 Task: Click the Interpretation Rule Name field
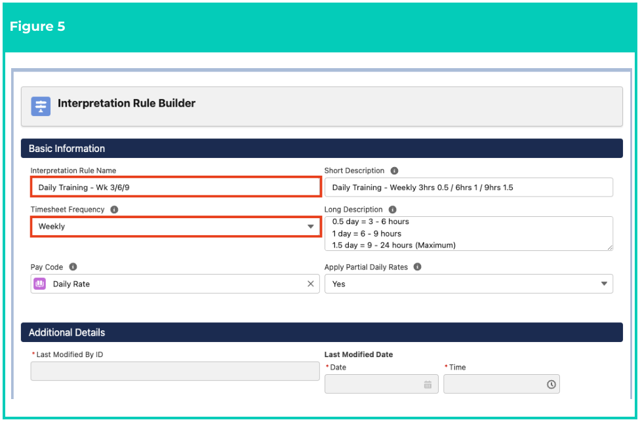pos(175,187)
